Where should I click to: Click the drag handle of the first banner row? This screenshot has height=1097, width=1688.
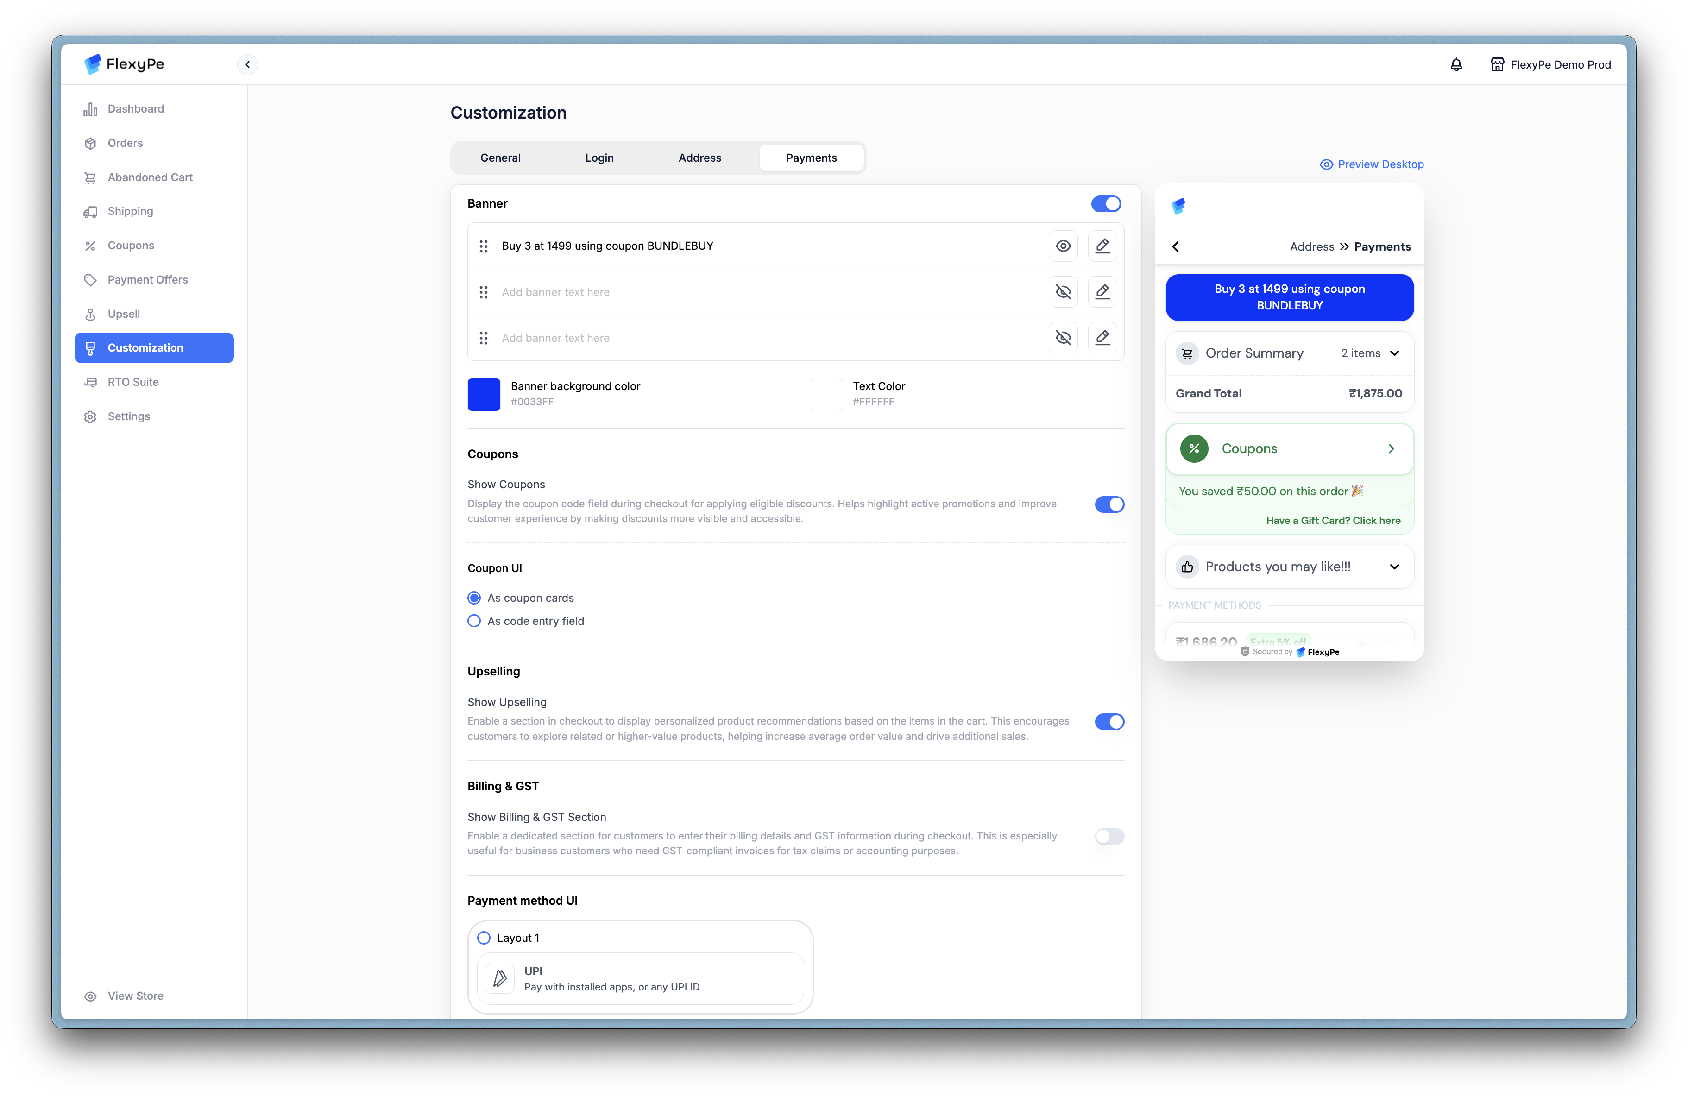click(x=484, y=246)
